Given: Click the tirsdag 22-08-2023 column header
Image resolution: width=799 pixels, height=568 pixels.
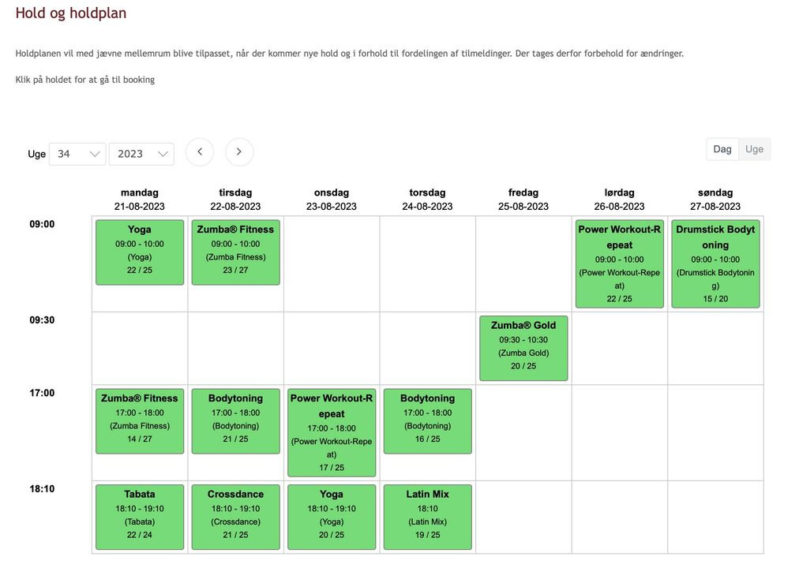Looking at the screenshot, I should (235, 199).
